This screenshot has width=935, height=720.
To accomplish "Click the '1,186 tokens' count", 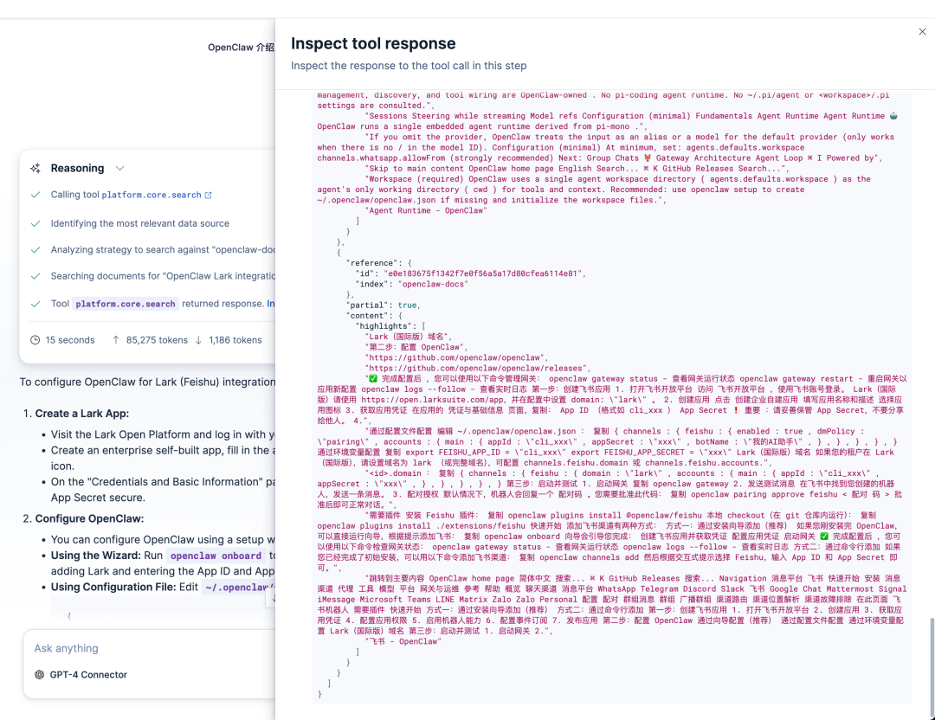I will coord(235,340).
